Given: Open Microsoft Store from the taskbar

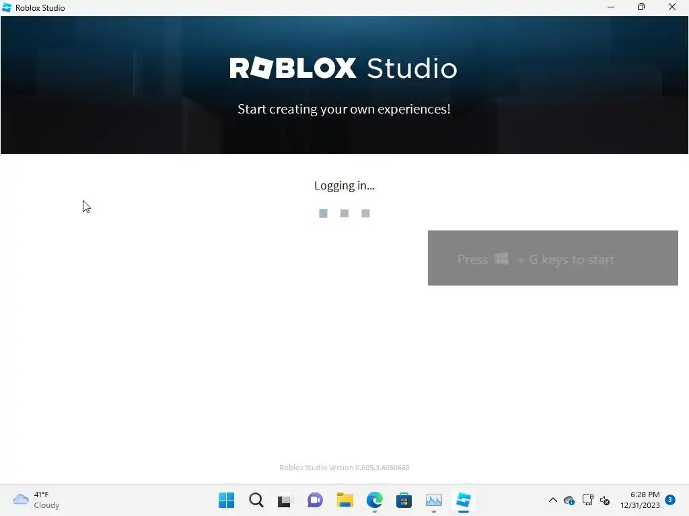Looking at the screenshot, I should [x=404, y=500].
